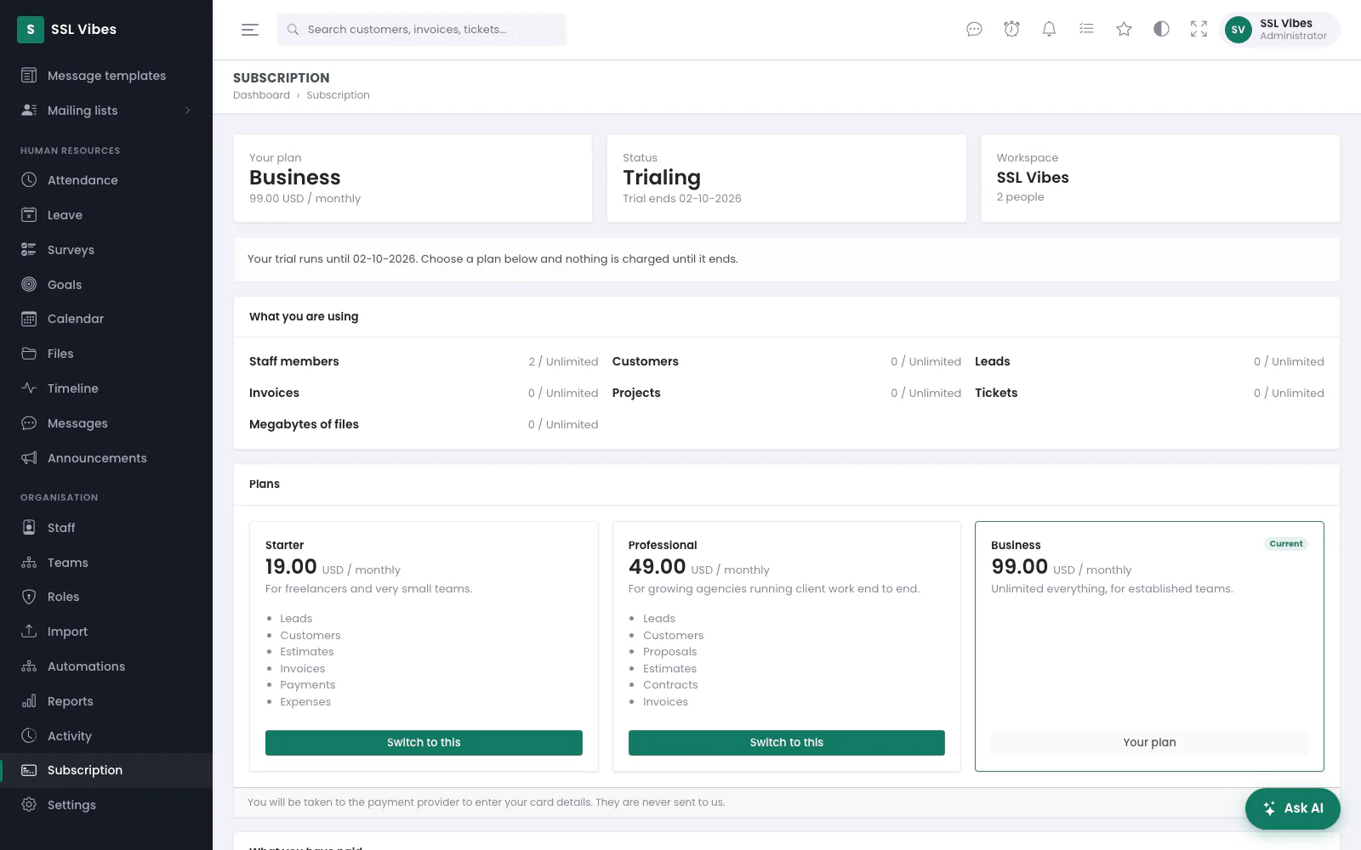Click the Files folder icon
The width and height of the screenshot is (1361, 850).
(29, 354)
